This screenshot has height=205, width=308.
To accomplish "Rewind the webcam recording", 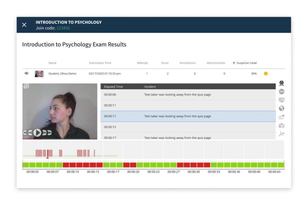I will (x=25, y=133).
